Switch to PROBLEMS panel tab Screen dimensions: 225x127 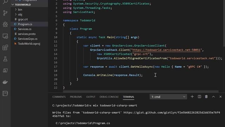point(76,97)
